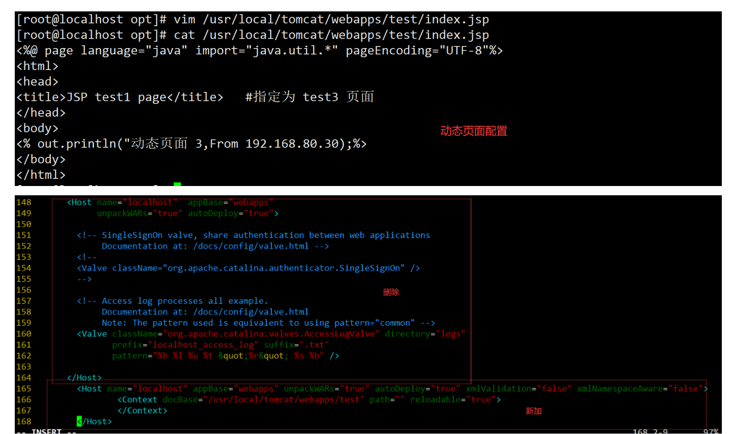The width and height of the screenshot is (729, 434).
Task: Click directory="logs" on line 160
Action: 425,334
